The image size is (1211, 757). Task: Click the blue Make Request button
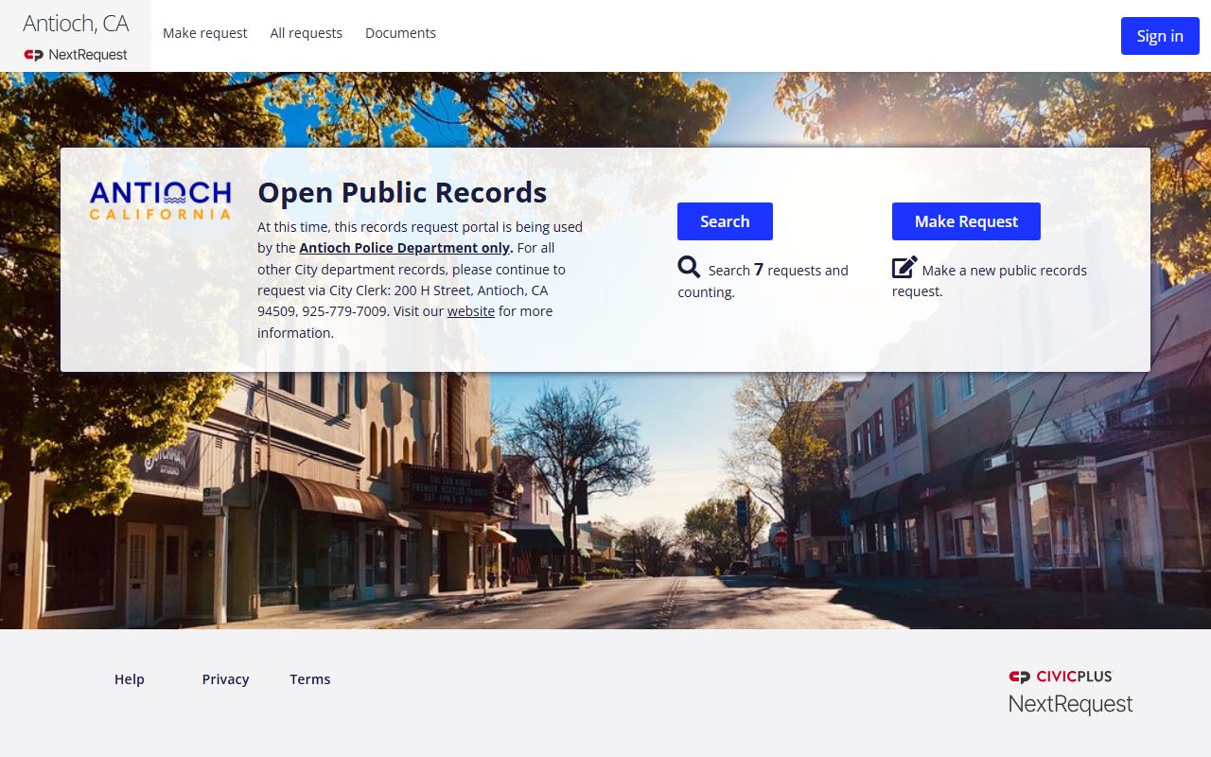tap(966, 221)
